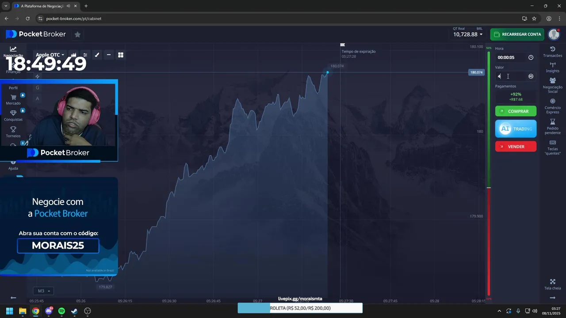Click the COMPRAR buy button

[516, 111]
